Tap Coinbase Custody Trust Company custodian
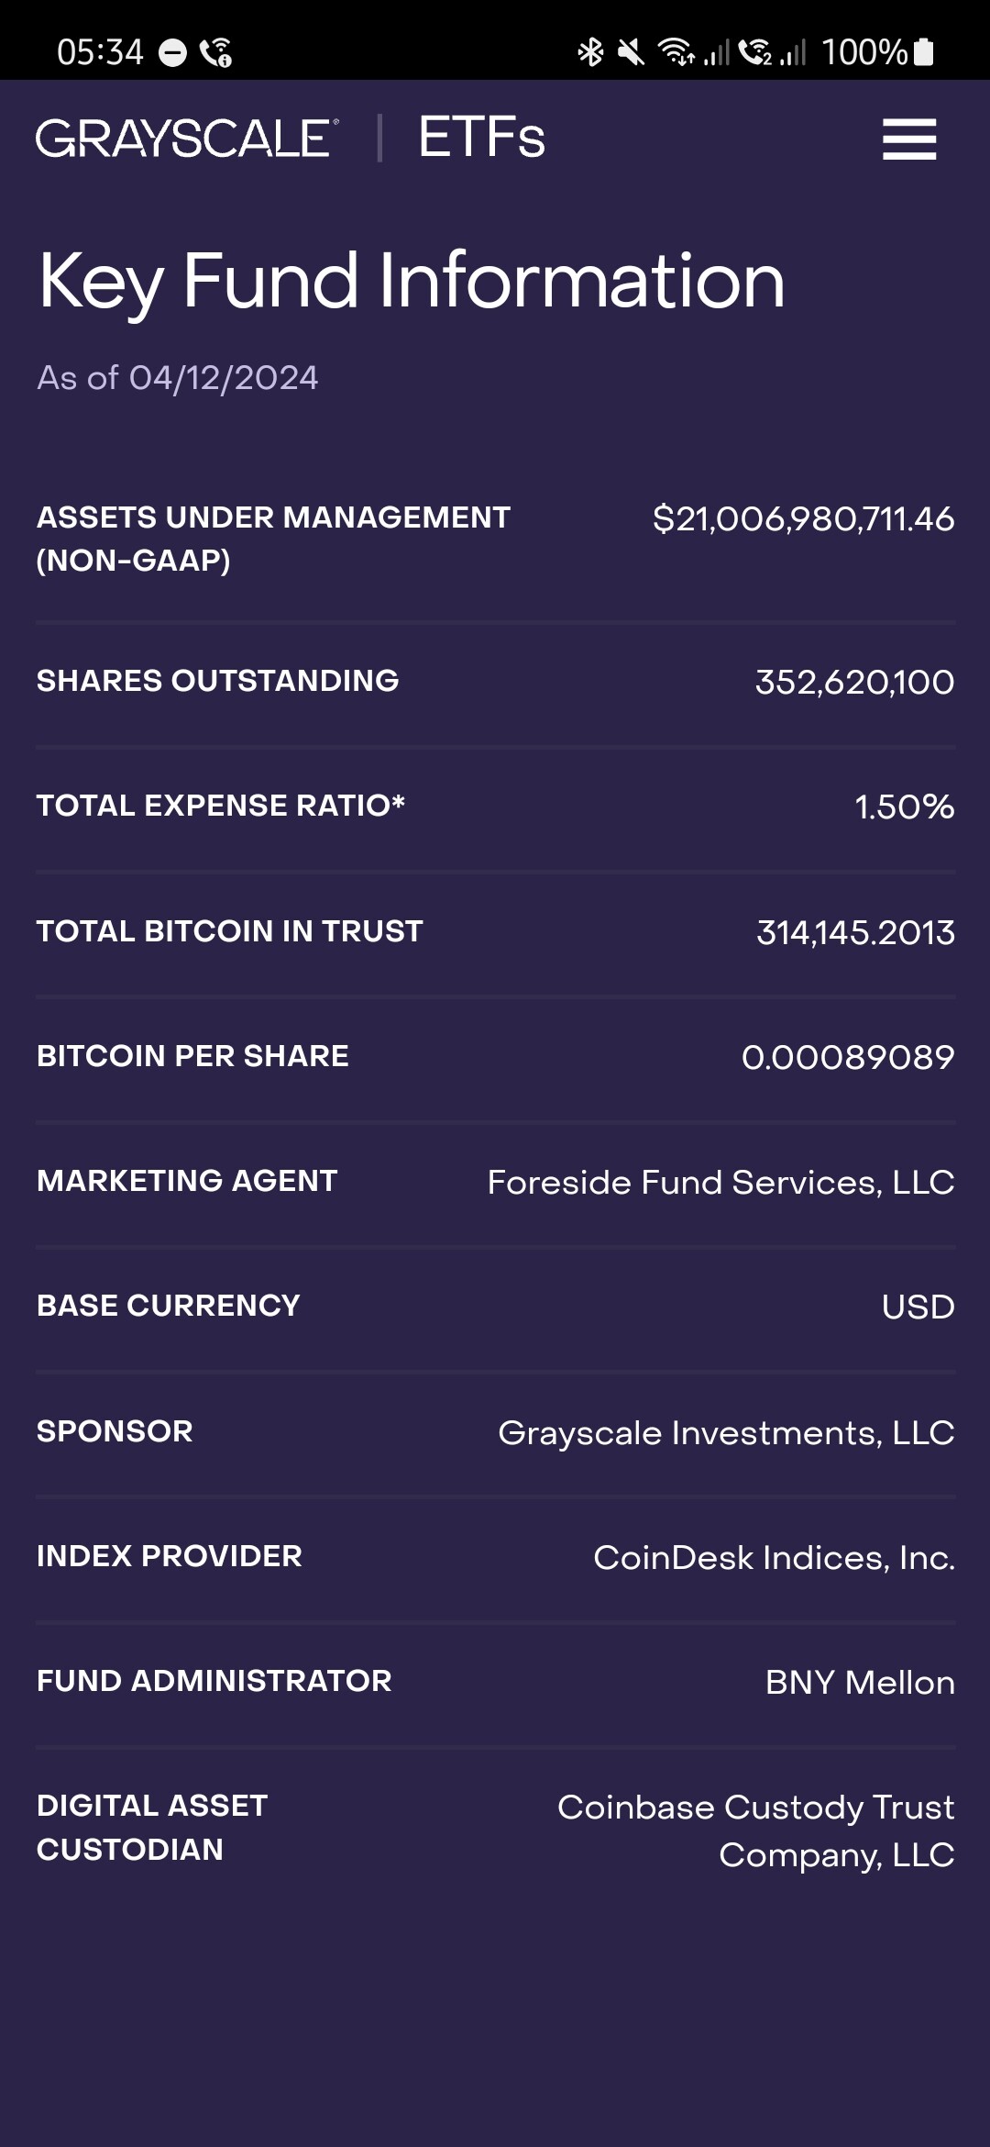The height and width of the screenshot is (2147, 990). tap(755, 1830)
